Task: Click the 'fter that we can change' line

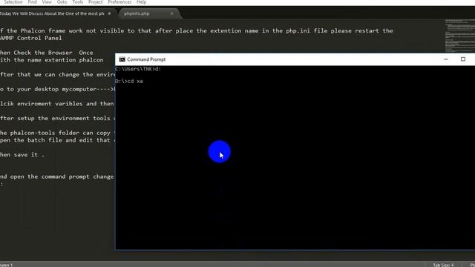Action: 57,74
